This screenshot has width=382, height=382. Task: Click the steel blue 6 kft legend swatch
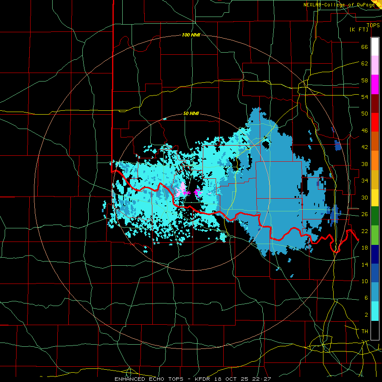tap(375, 292)
